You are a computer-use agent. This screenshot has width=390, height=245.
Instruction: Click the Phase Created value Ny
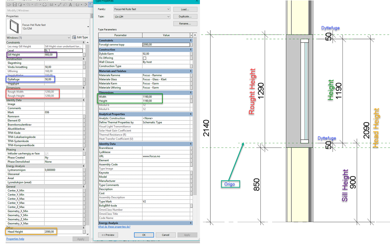[x=63, y=158]
